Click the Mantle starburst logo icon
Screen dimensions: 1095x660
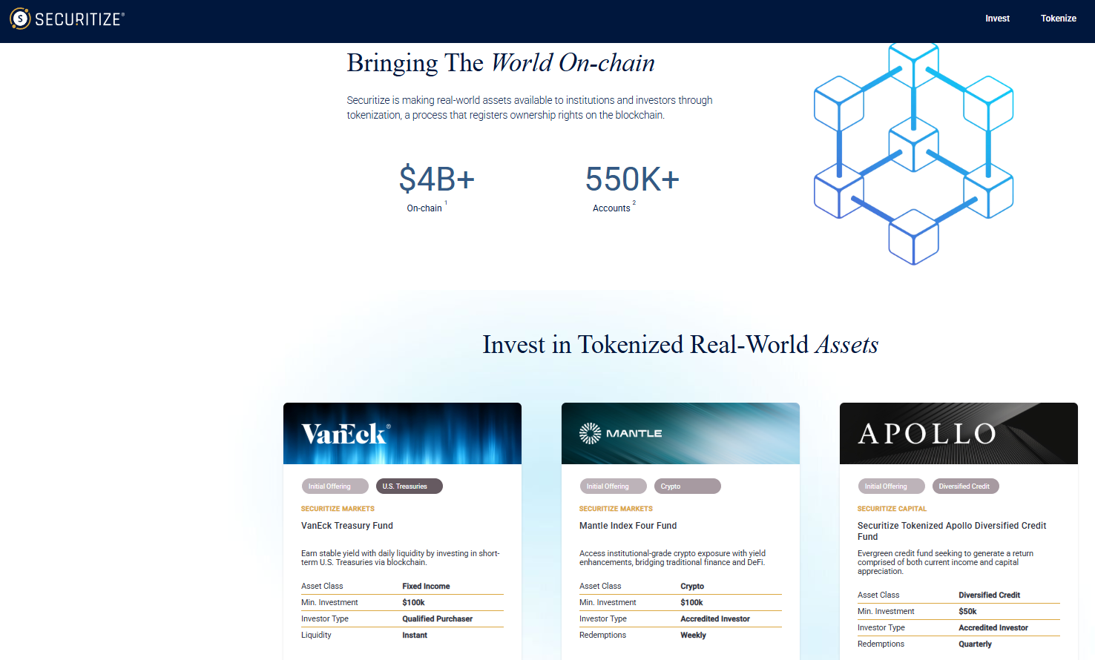pyautogui.click(x=590, y=433)
